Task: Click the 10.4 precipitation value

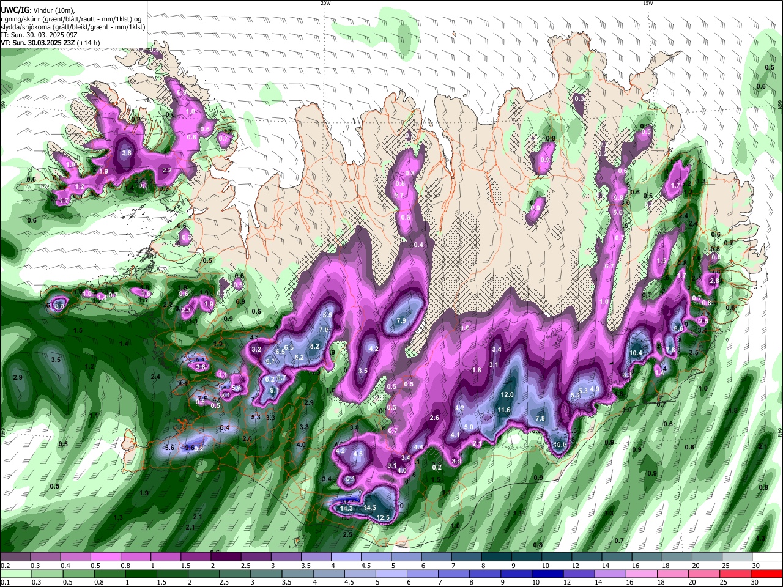Action: pyautogui.click(x=636, y=353)
